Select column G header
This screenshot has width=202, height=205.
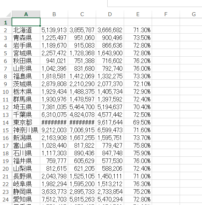point(191,14)
